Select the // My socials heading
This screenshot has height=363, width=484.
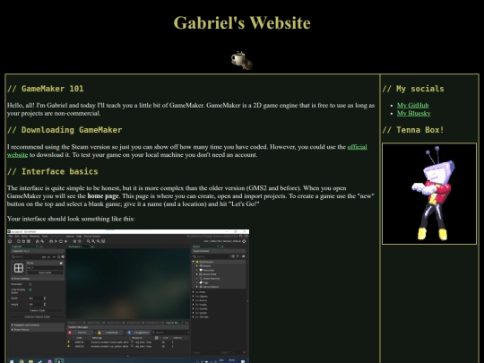[x=413, y=89]
